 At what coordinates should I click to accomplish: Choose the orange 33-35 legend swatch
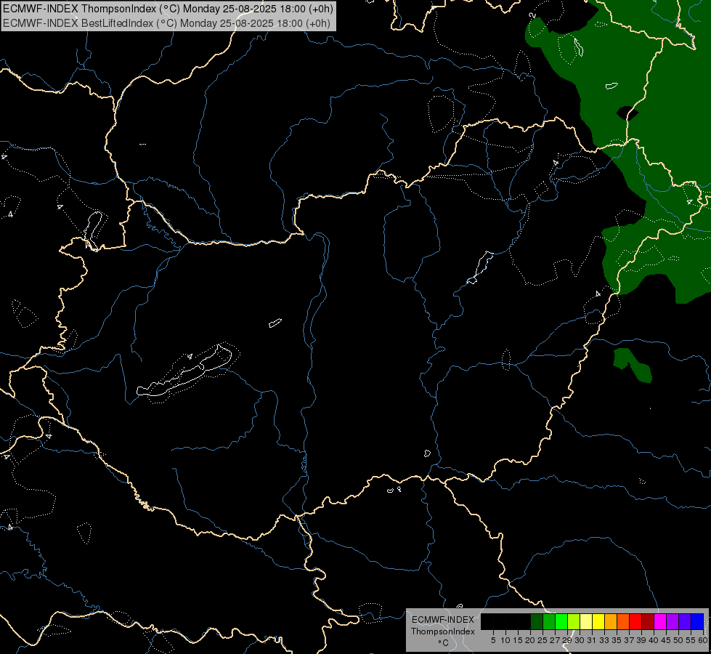point(611,621)
